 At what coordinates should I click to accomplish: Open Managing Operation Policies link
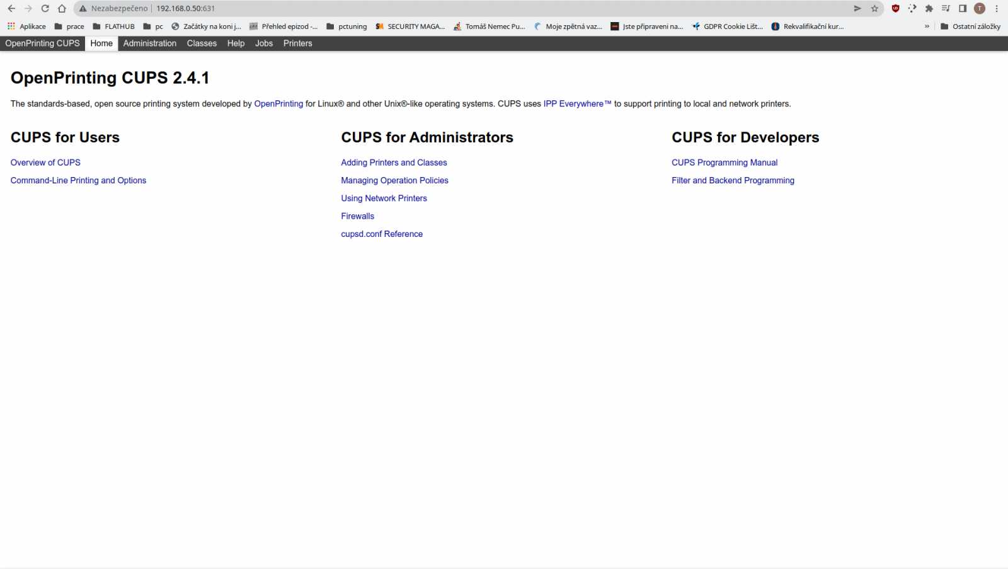tap(394, 180)
